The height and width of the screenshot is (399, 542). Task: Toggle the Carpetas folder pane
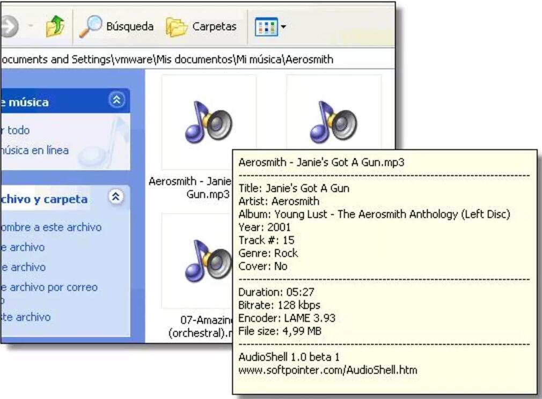coord(201,27)
